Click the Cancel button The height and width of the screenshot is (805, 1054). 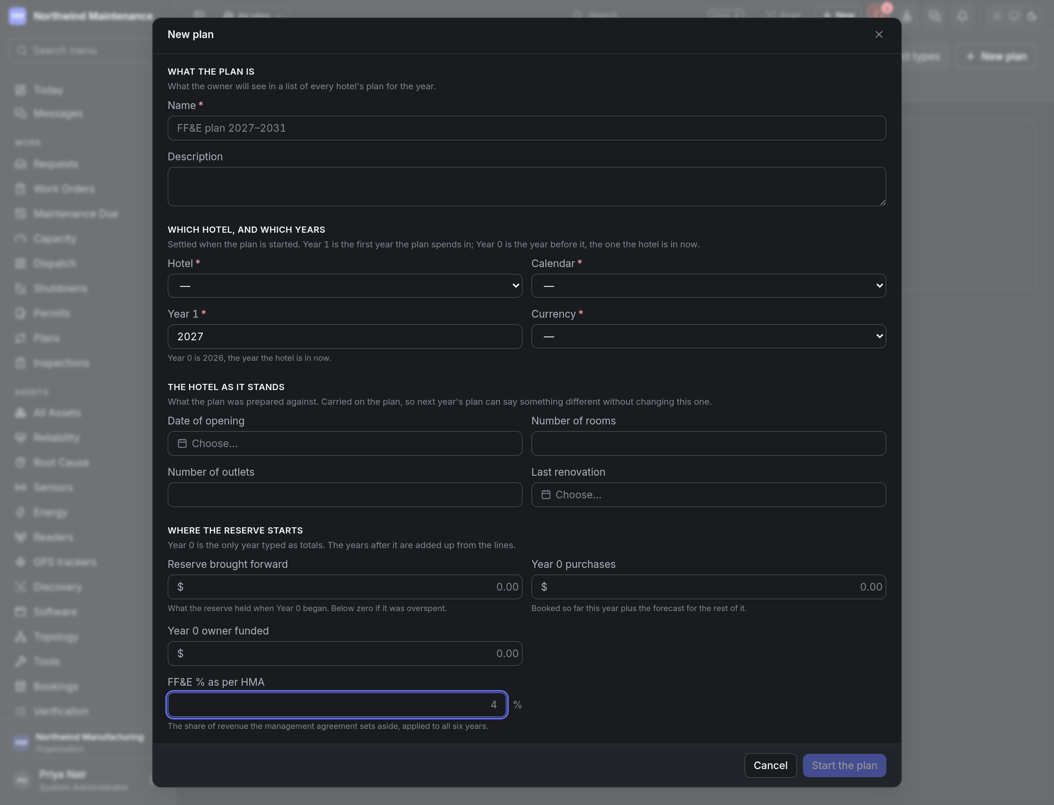tap(770, 765)
